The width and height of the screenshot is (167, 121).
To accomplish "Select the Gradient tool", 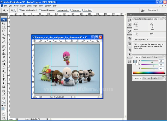I will coord(4,64).
